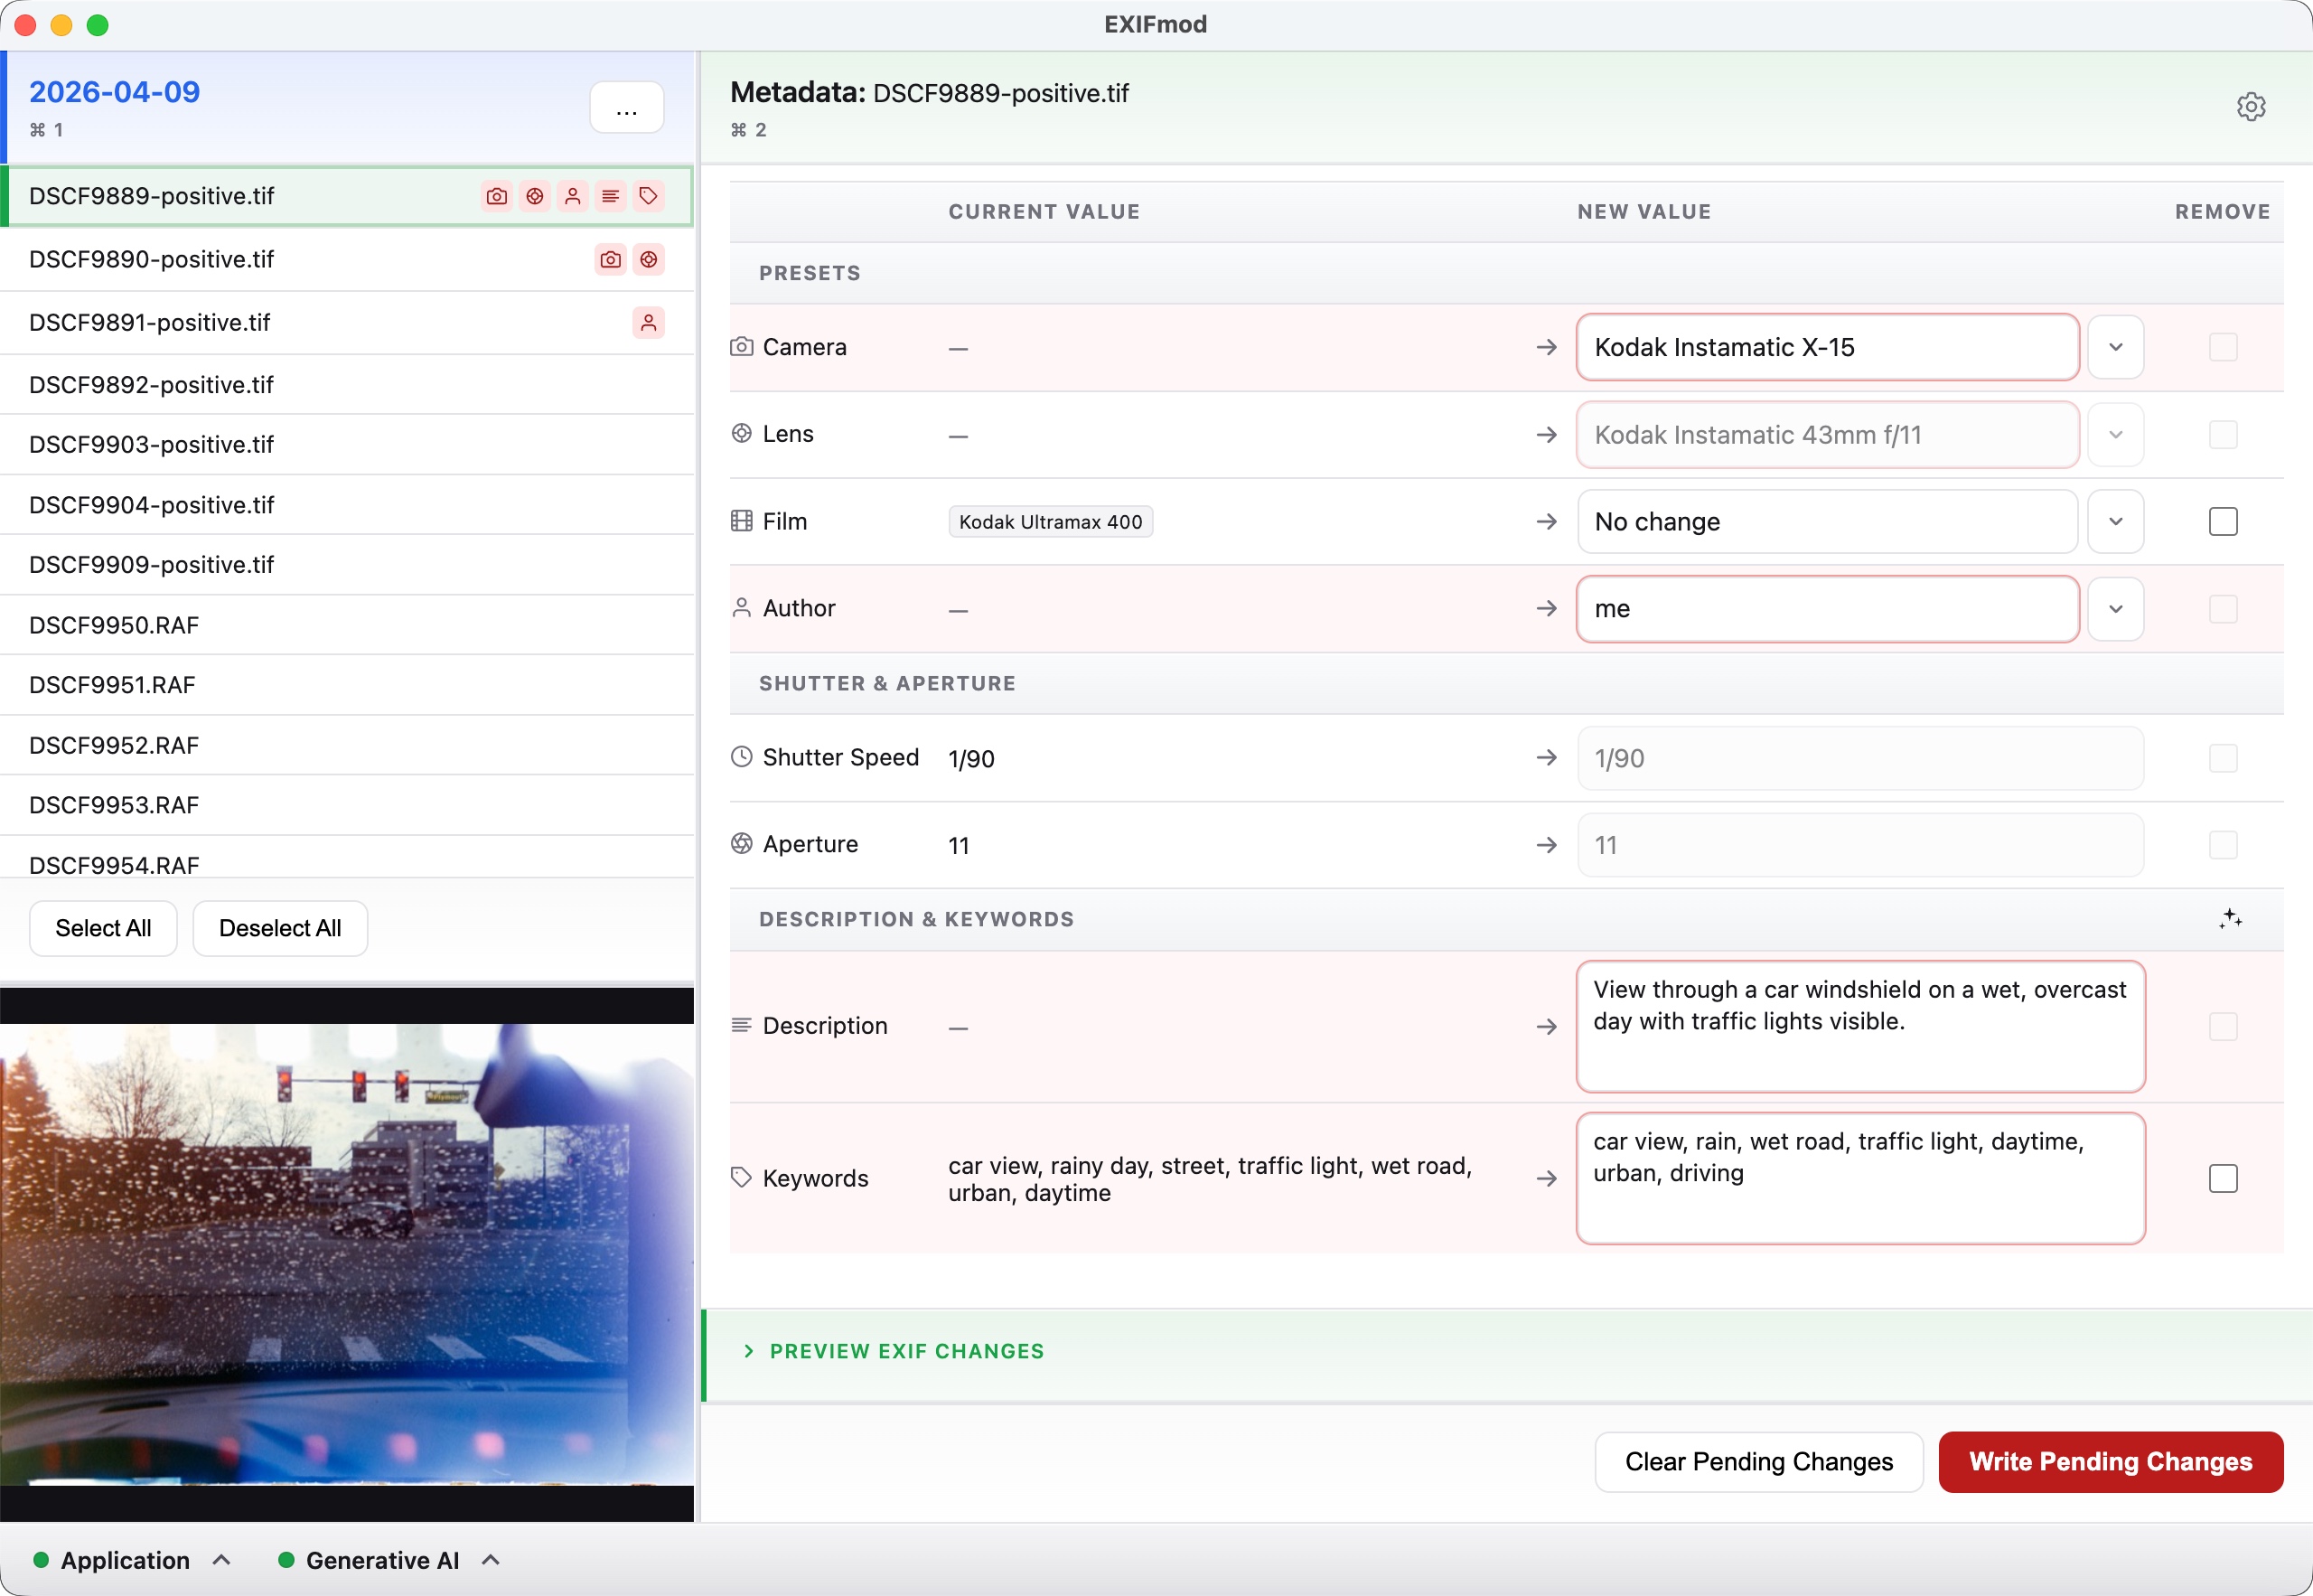Click the tag badge on DSCF9889-positive.tif row
Screen dimensions: 2313x1596
[649, 196]
